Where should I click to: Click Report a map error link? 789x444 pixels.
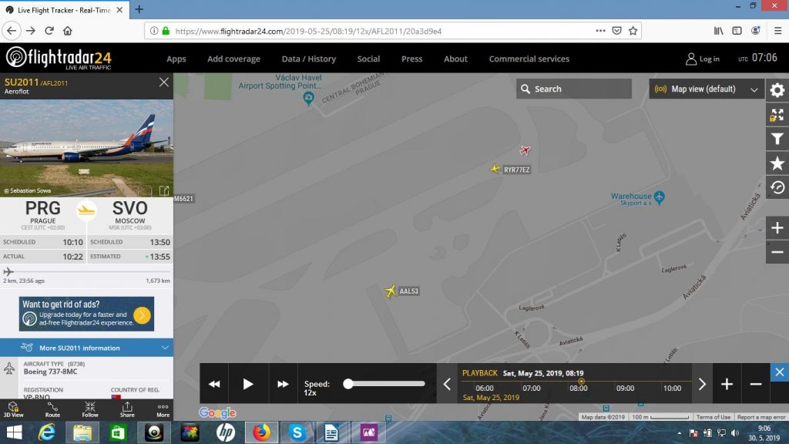coord(760,417)
